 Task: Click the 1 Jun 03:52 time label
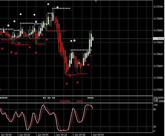coord(24,135)
